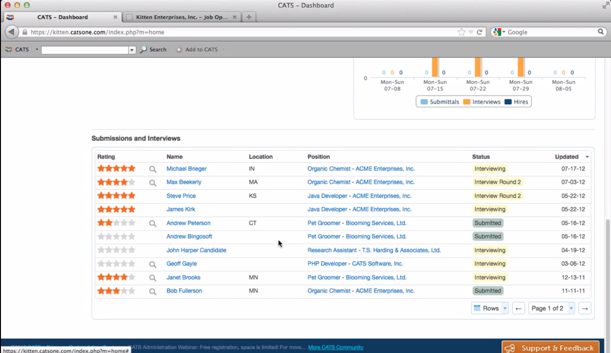This screenshot has width=611, height=353.
Task: Open James Kirk's candidate record
Action: click(180, 209)
